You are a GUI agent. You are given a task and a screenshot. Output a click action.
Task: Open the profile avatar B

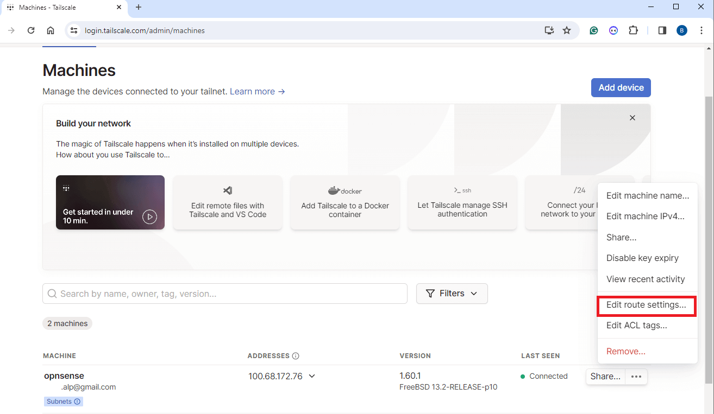[682, 30]
